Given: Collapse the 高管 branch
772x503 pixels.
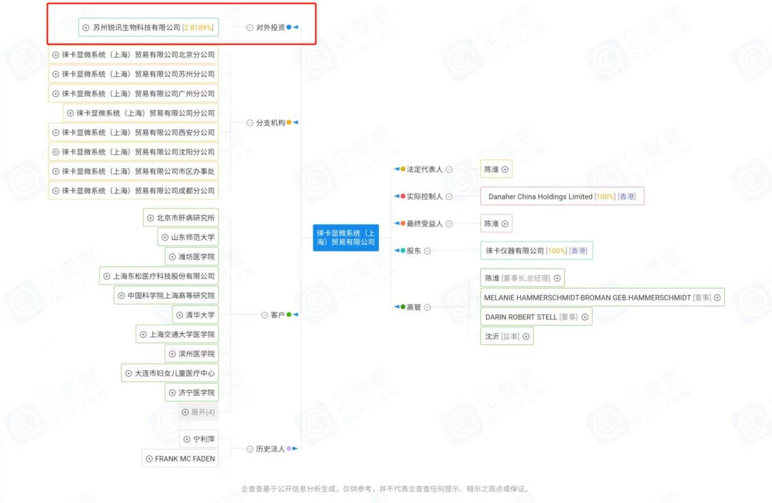Looking at the screenshot, I should pos(427,307).
